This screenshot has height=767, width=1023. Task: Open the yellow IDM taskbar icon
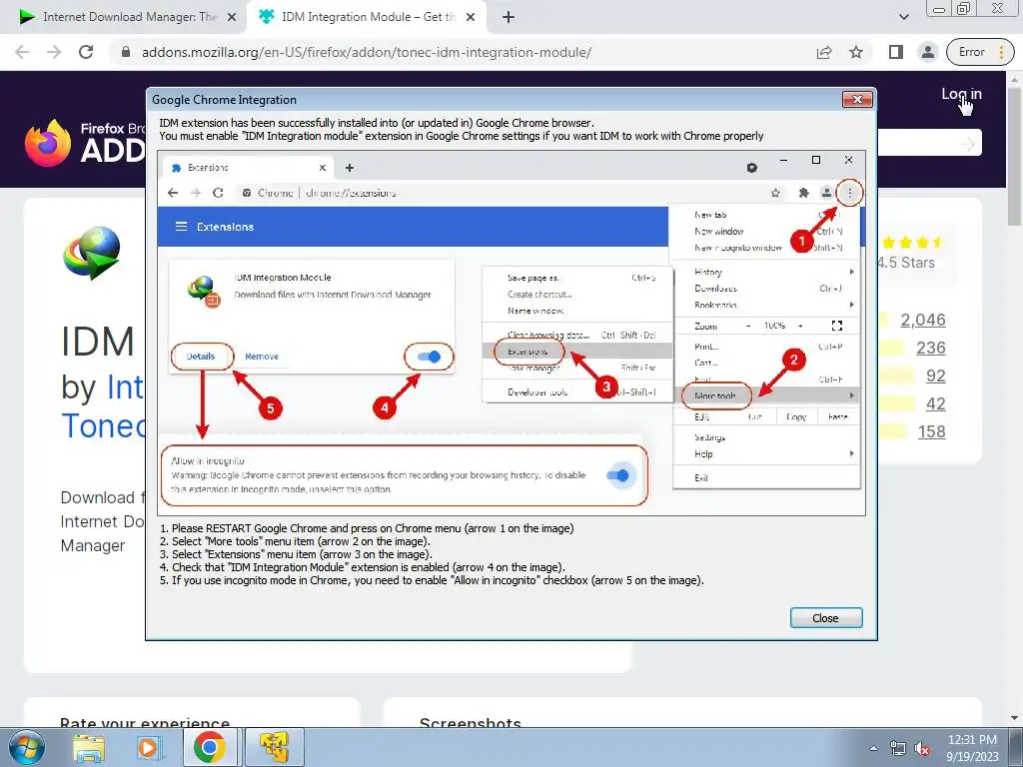274,747
